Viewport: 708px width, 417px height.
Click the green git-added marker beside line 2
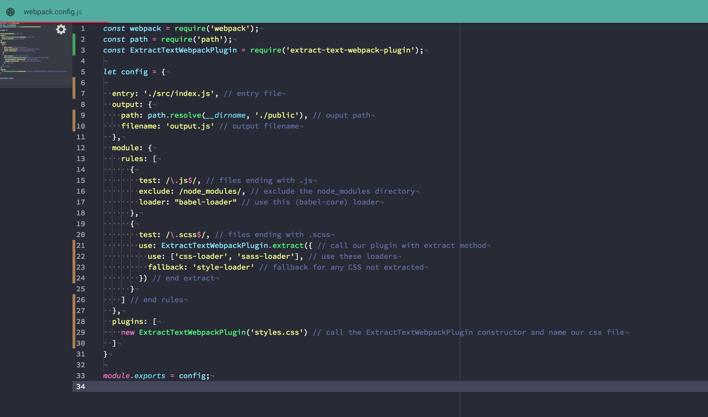coord(74,39)
